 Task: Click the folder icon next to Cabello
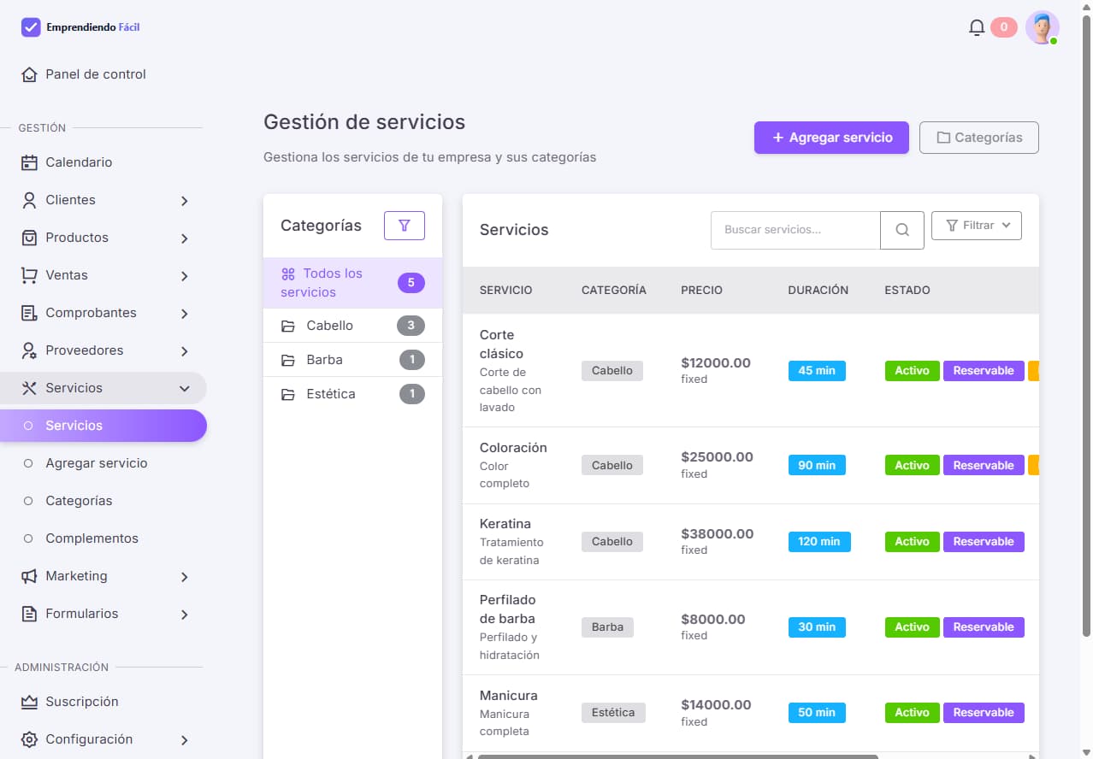pos(288,326)
